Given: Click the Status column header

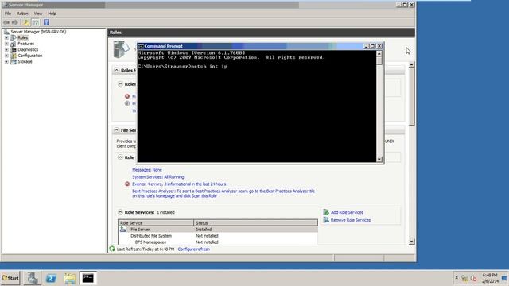Looking at the screenshot, I should tap(256, 223).
